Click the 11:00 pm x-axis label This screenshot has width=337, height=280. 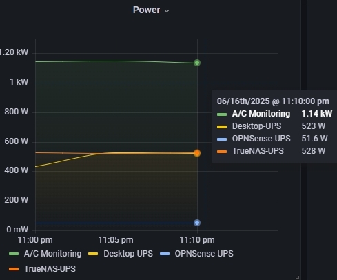pyautogui.click(x=35, y=240)
